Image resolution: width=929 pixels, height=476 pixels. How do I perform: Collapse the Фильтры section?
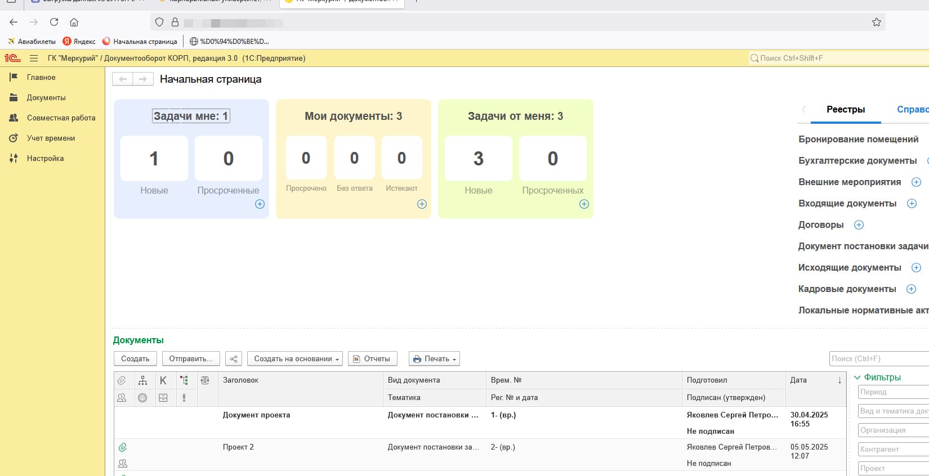point(877,378)
